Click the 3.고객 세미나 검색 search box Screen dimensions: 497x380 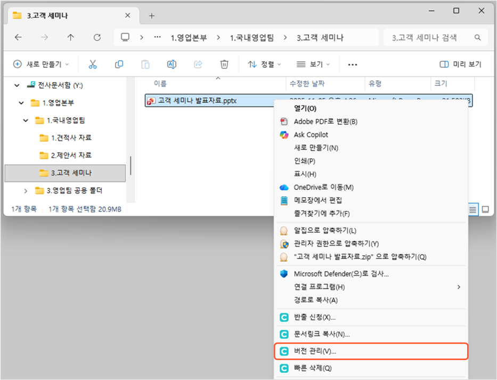[431, 38]
